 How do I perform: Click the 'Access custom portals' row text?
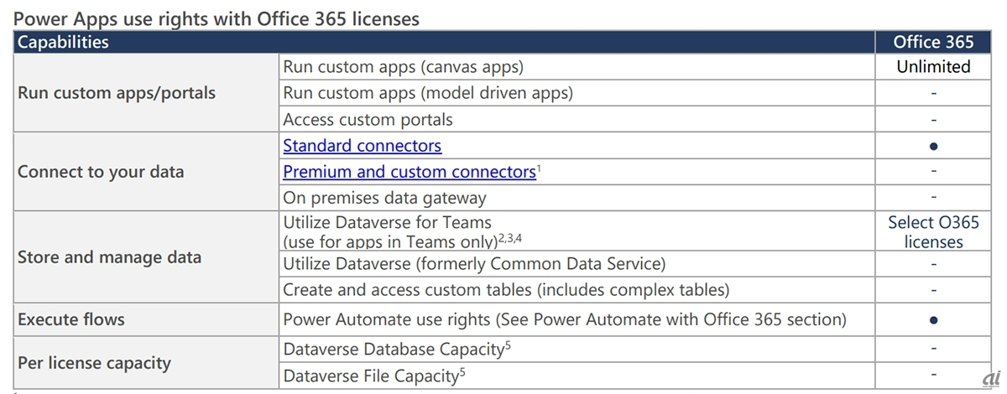pos(368,120)
